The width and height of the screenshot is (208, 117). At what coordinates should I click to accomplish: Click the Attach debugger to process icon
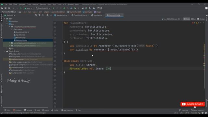(x=75, y=8)
